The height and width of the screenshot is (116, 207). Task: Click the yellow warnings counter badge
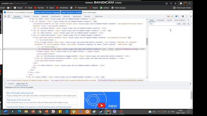(x=172, y=16)
